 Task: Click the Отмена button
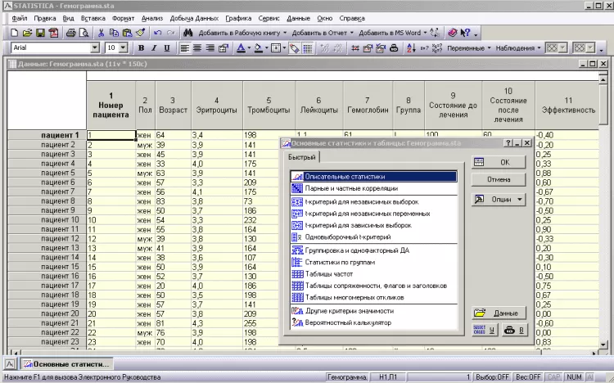pos(499,179)
